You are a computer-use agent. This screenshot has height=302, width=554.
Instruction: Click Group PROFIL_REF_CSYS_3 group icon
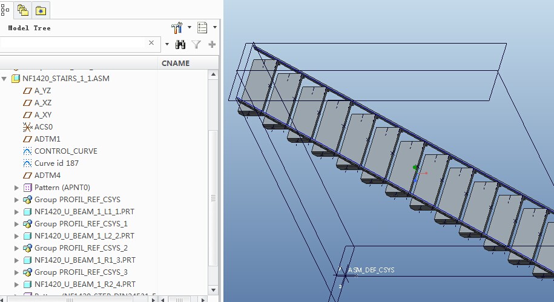(27, 272)
